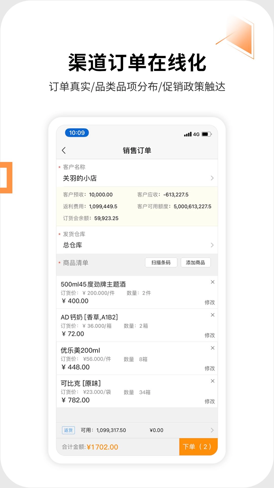This screenshot has width=274, height=488.
Task: Tap the 可用 amount 1,099,317.50
Action: point(111,430)
